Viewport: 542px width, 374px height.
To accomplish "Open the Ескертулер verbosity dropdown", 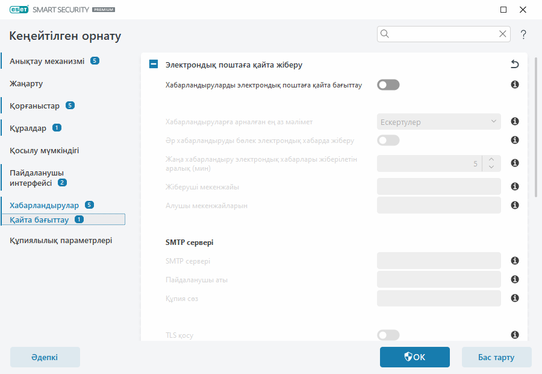I will [438, 122].
